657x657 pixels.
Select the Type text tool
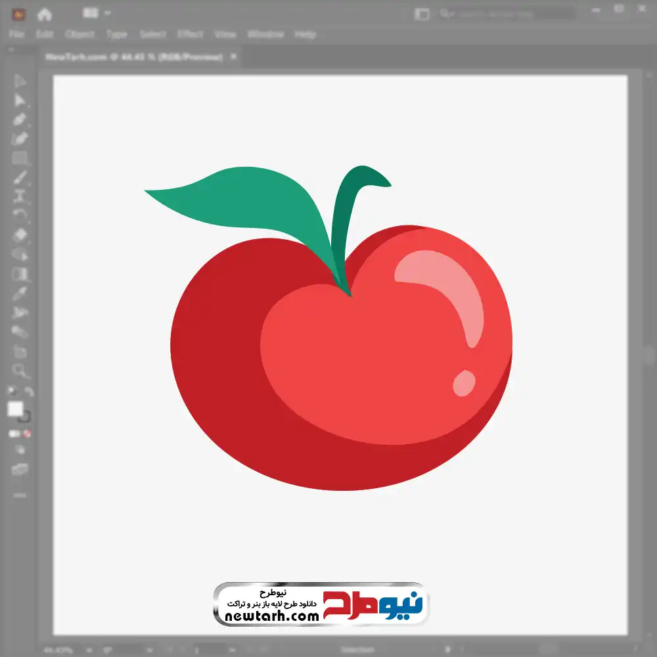click(x=20, y=196)
